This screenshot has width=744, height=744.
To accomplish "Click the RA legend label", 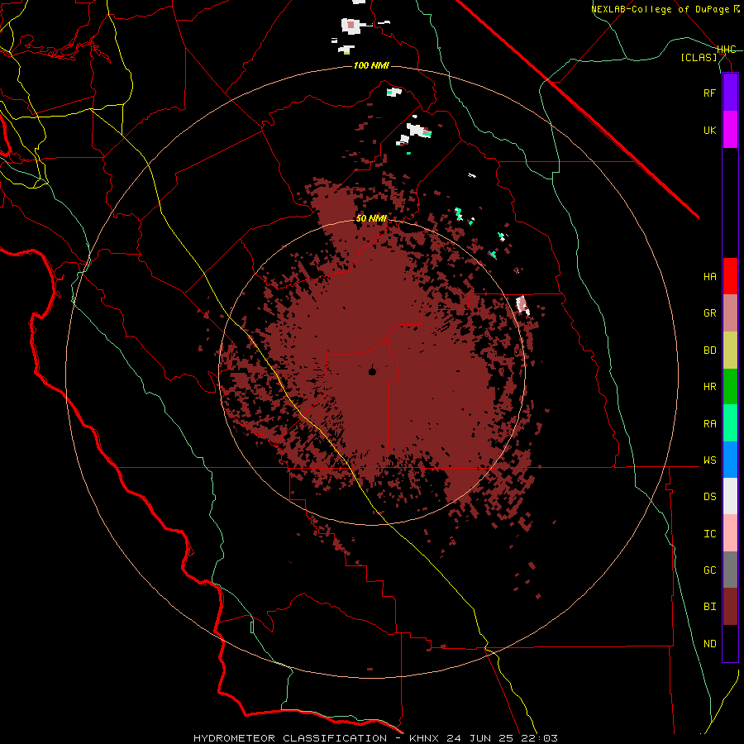I will click(709, 424).
